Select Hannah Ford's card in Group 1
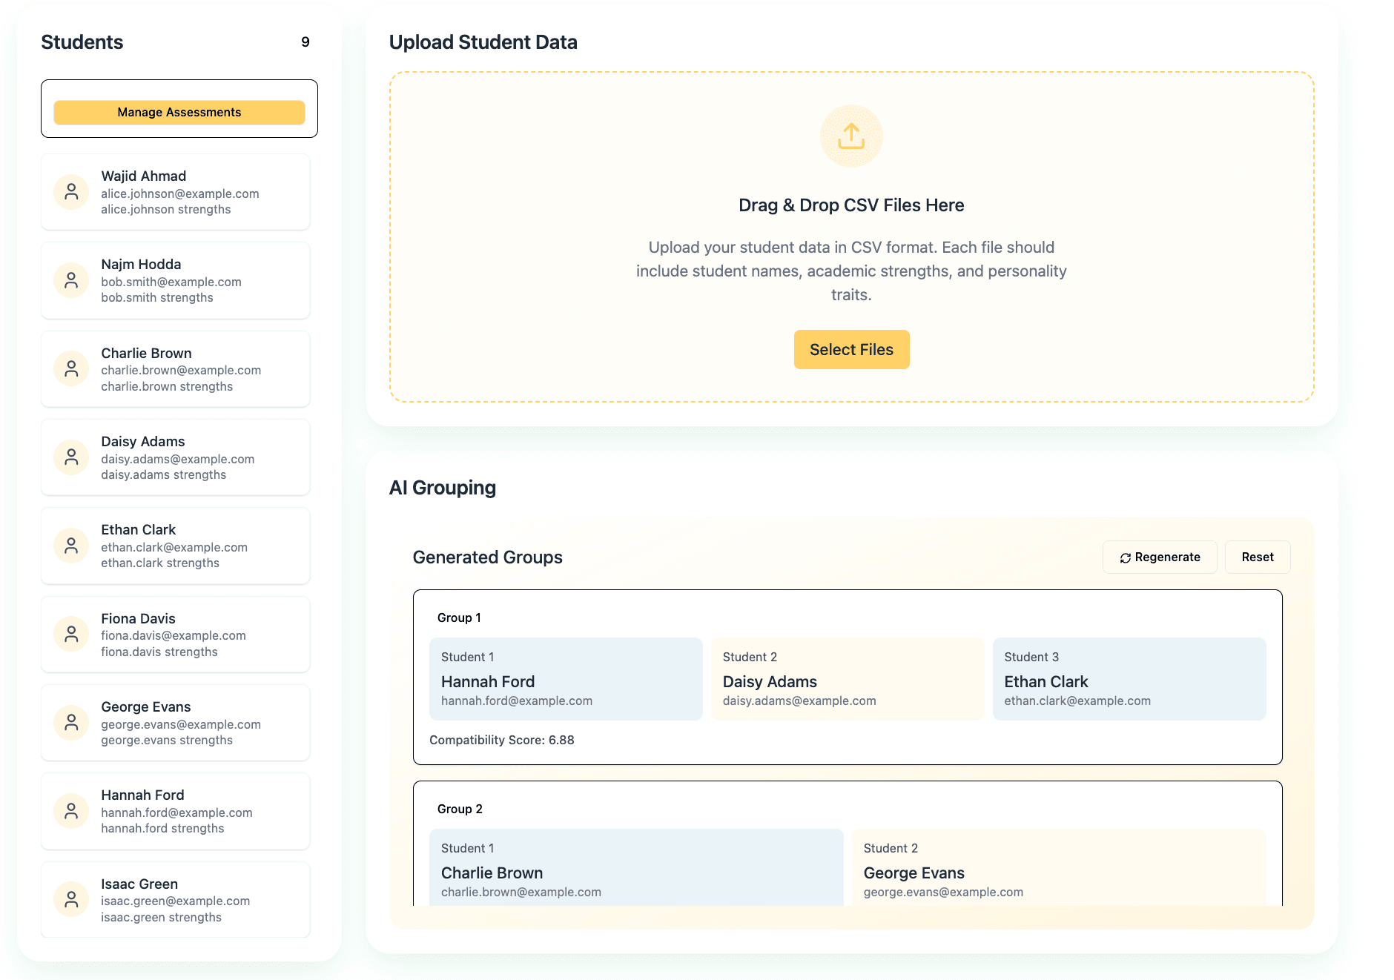Image resolution: width=1394 pixels, height=980 pixels. point(565,678)
